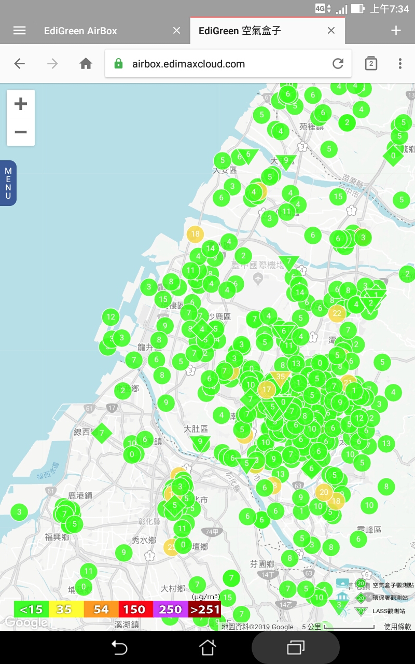Tap the Android back navigation button
This screenshot has height=664, width=415.
(119, 647)
